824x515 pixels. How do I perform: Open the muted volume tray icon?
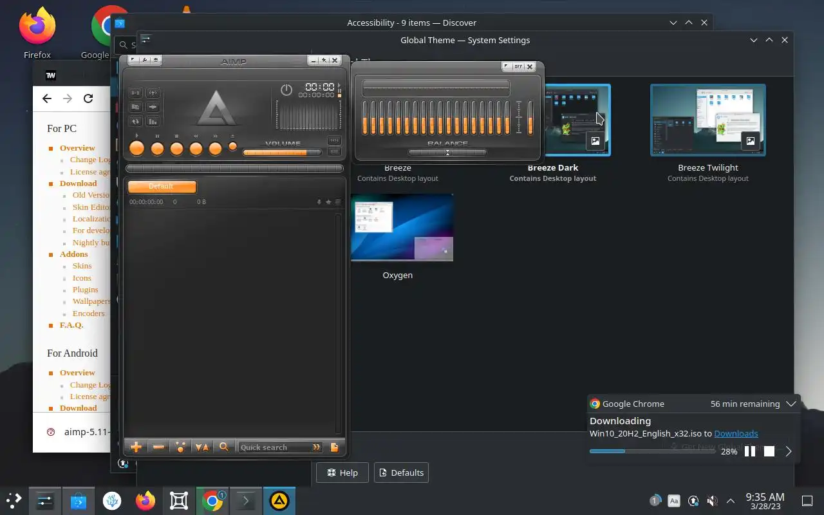(x=712, y=500)
